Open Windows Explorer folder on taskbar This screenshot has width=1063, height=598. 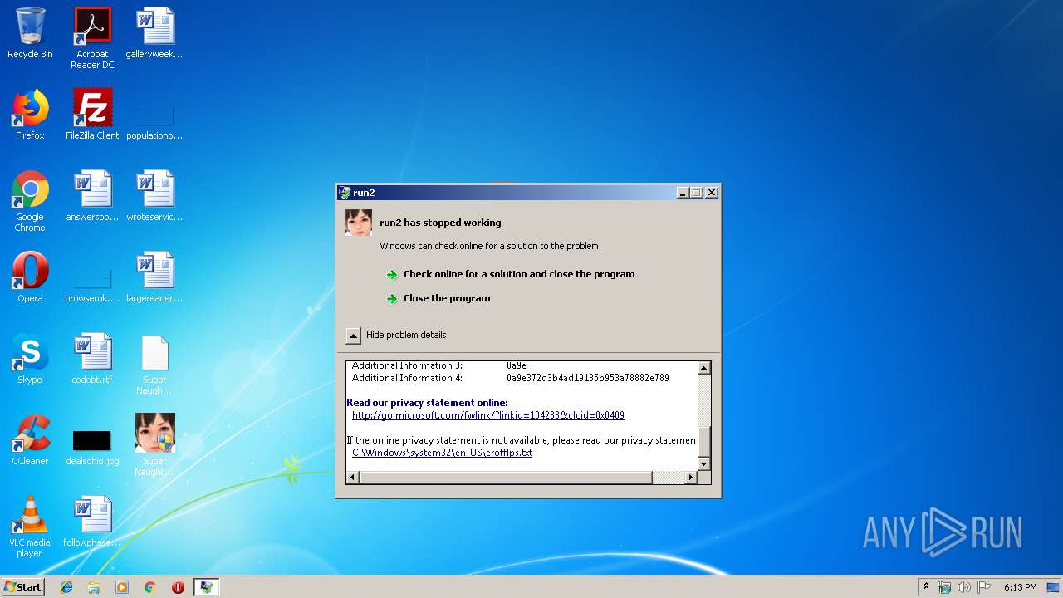tap(94, 587)
